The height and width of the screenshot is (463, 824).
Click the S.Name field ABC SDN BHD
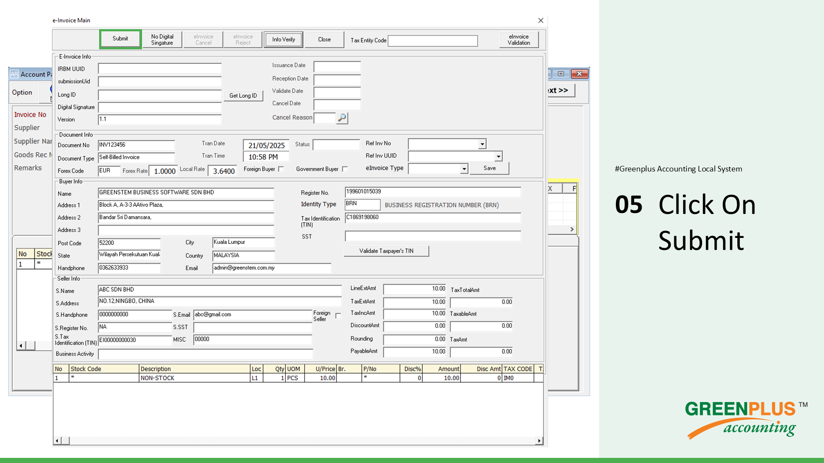coord(220,290)
